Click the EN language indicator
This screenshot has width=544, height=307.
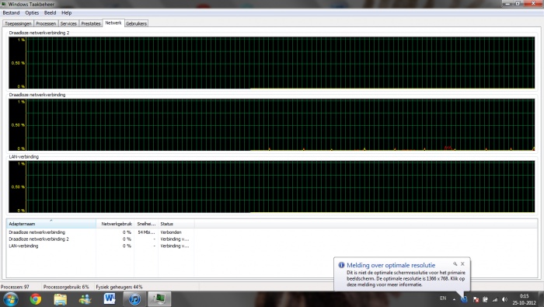[x=443, y=298]
